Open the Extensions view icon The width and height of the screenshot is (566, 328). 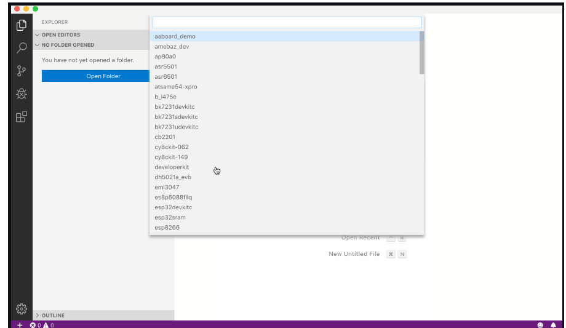22,117
